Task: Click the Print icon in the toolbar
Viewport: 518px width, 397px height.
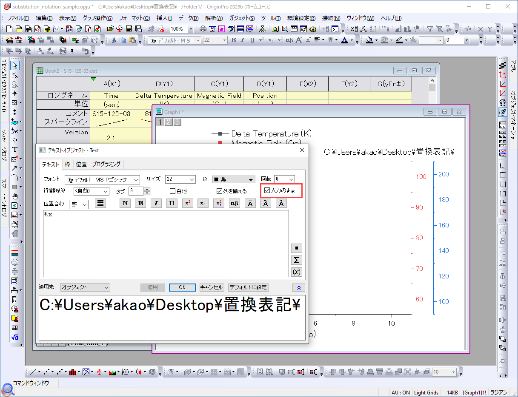Action: [x=203, y=29]
